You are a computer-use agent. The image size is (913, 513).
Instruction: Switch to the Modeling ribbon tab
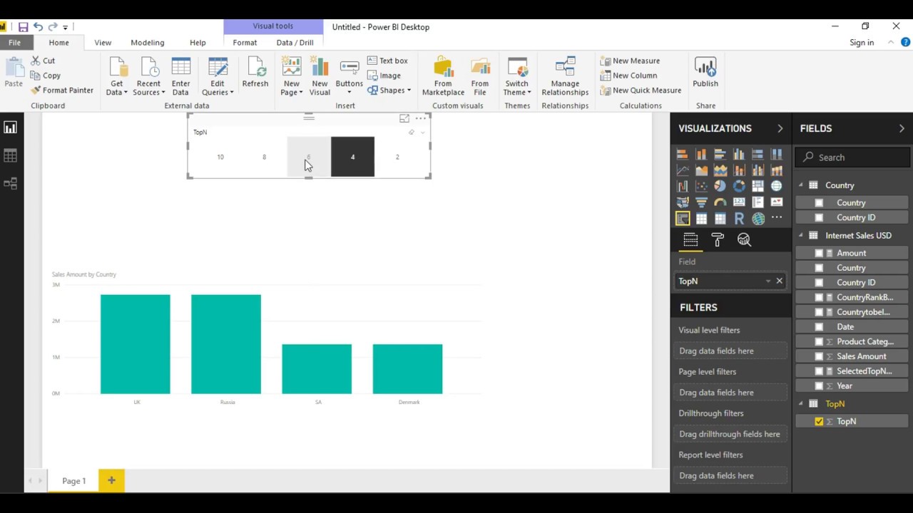(148, 43)
